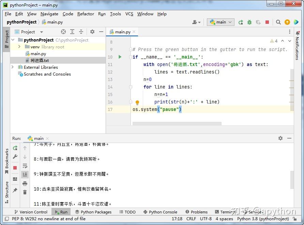Start debugging with the bug icon

[x=249, y=22]
